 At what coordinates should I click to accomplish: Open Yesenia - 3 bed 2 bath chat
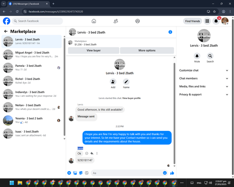31,120
